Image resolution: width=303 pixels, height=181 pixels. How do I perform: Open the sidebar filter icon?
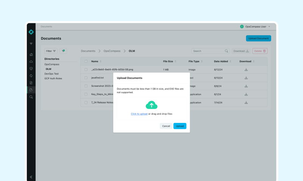pos(31,44)
